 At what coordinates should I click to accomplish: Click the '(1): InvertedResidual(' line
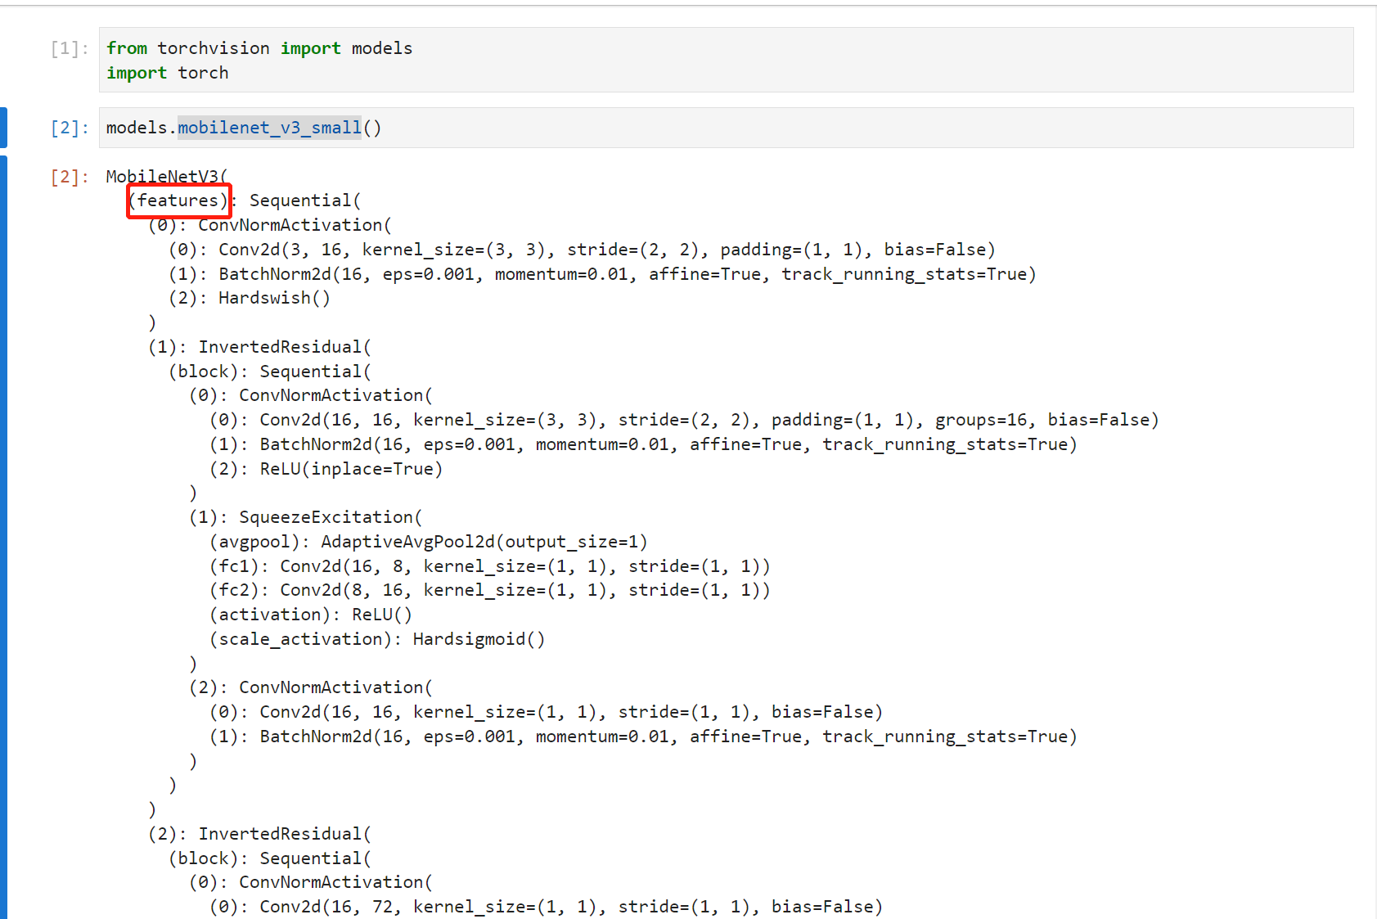tap(259, 347)
